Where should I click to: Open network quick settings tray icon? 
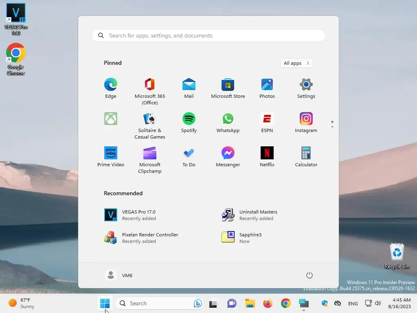click(368, 303)
